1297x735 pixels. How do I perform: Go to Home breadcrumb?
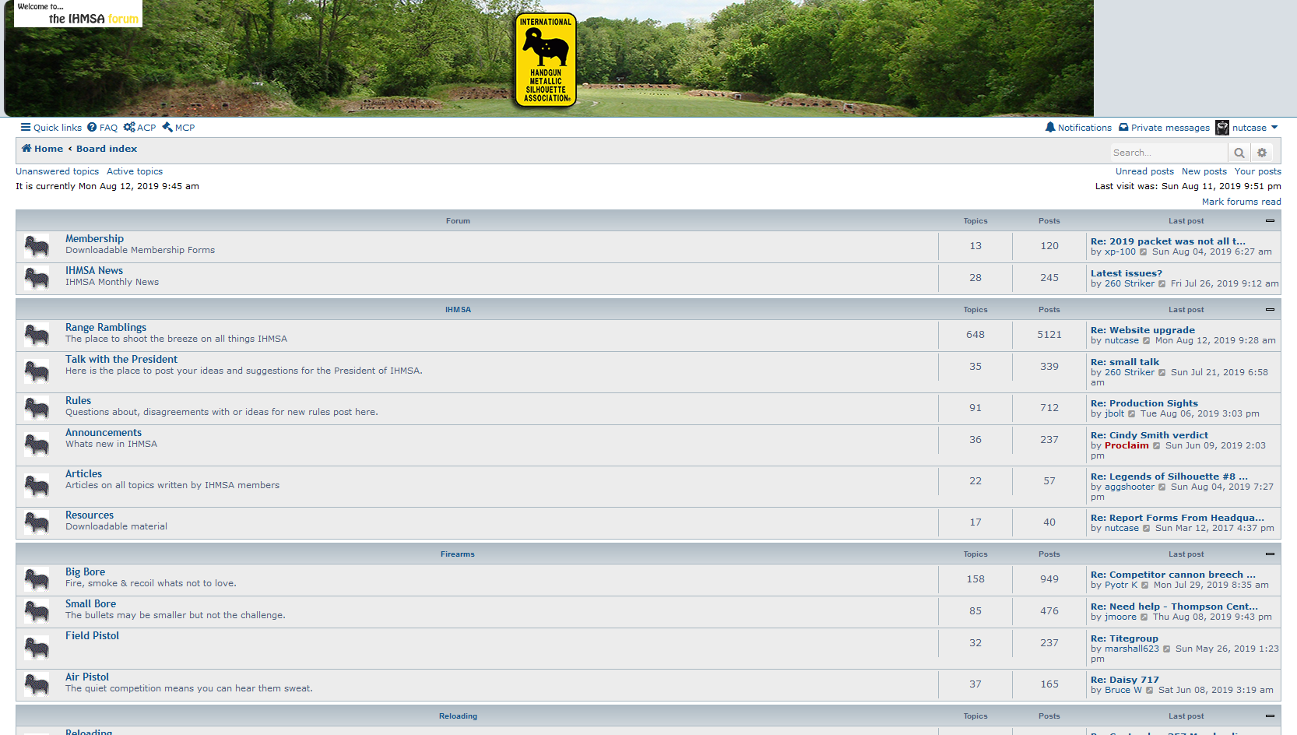tap(42, 149)
